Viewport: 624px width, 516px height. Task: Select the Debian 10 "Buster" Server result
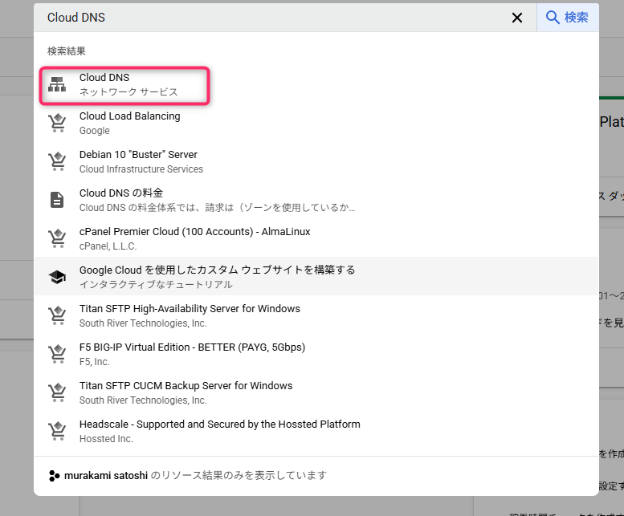(316, 162)
